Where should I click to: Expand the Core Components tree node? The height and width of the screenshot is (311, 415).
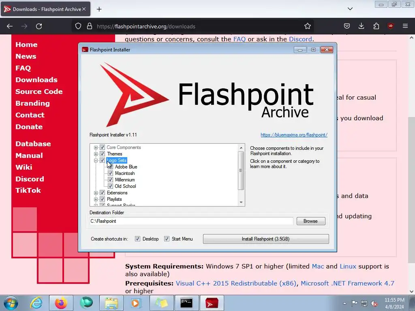point(96,147)
